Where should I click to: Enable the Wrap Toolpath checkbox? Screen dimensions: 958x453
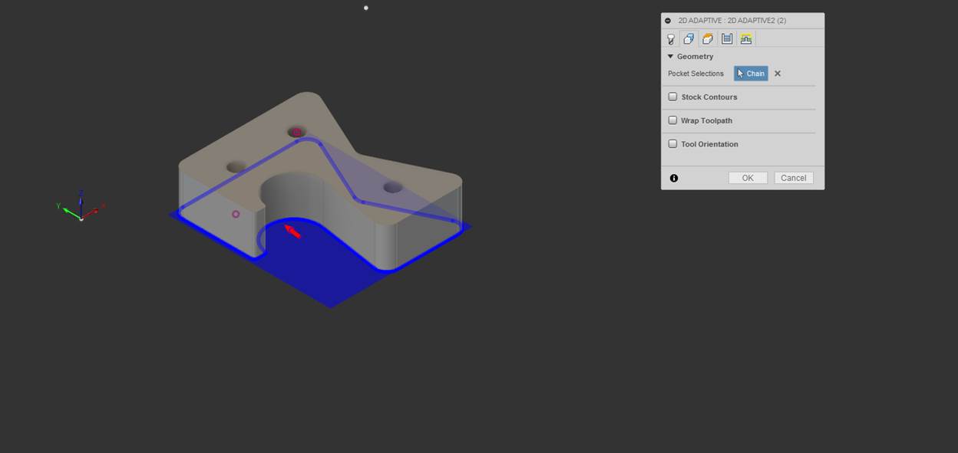(673, 120)
